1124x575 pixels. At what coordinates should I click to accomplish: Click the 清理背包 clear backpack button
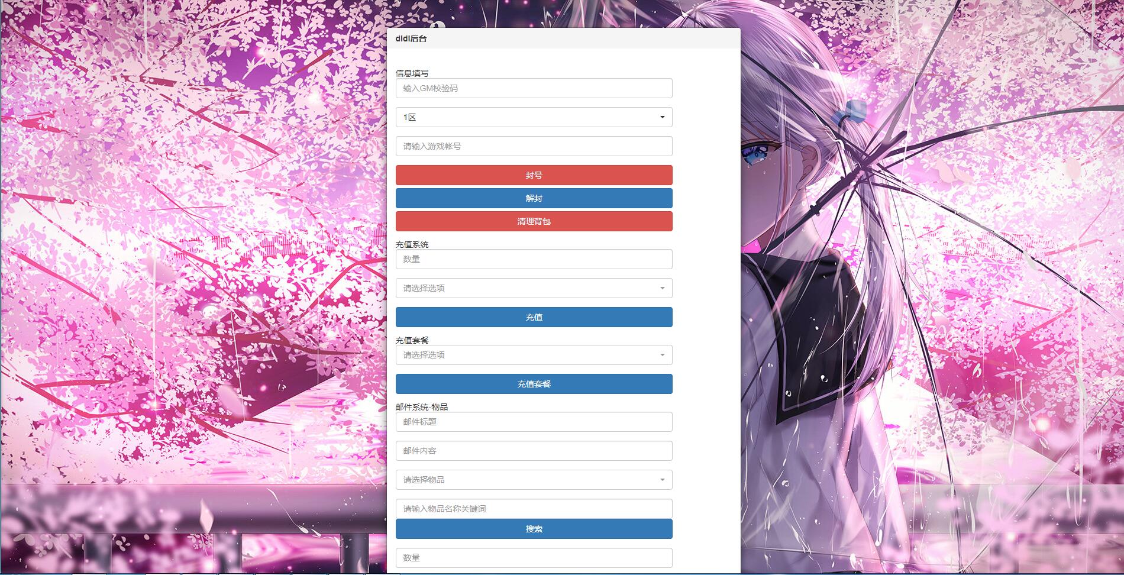(534, 221)
